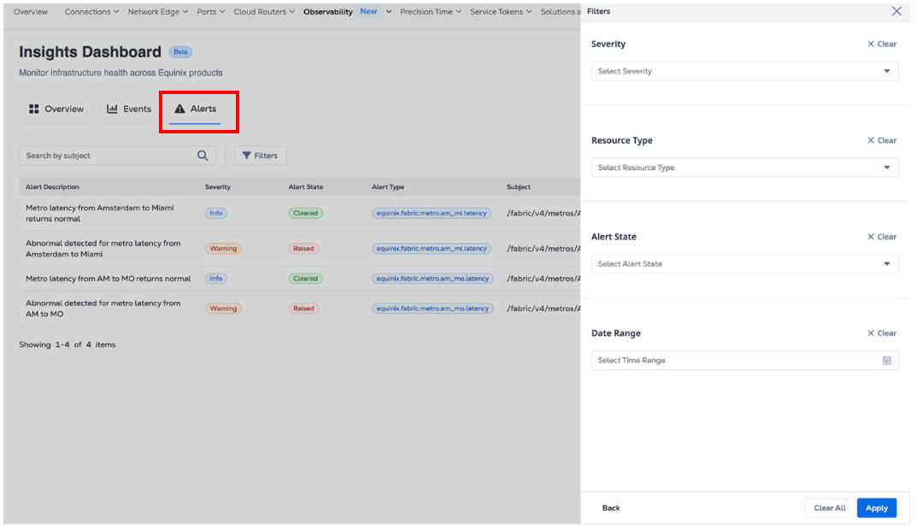Expand the Ports menu
Viewport: 916px width, 531px height.
(x=211, y=12)
